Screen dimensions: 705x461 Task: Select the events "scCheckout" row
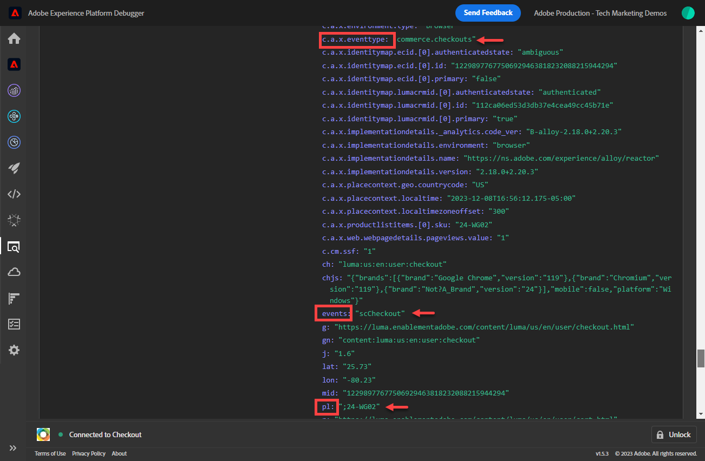pyautogui.click(x=363, y=313)
